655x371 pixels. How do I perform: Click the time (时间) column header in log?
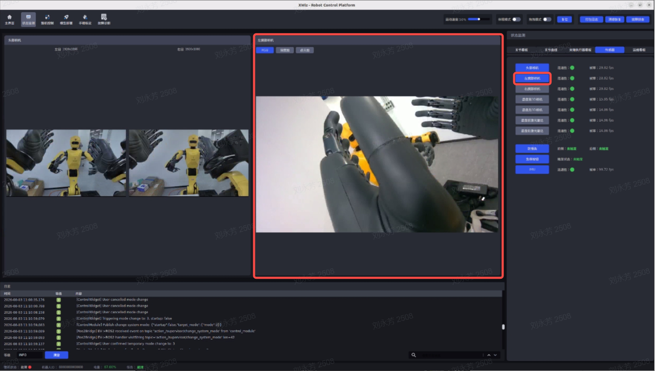(x=7, y=294)
